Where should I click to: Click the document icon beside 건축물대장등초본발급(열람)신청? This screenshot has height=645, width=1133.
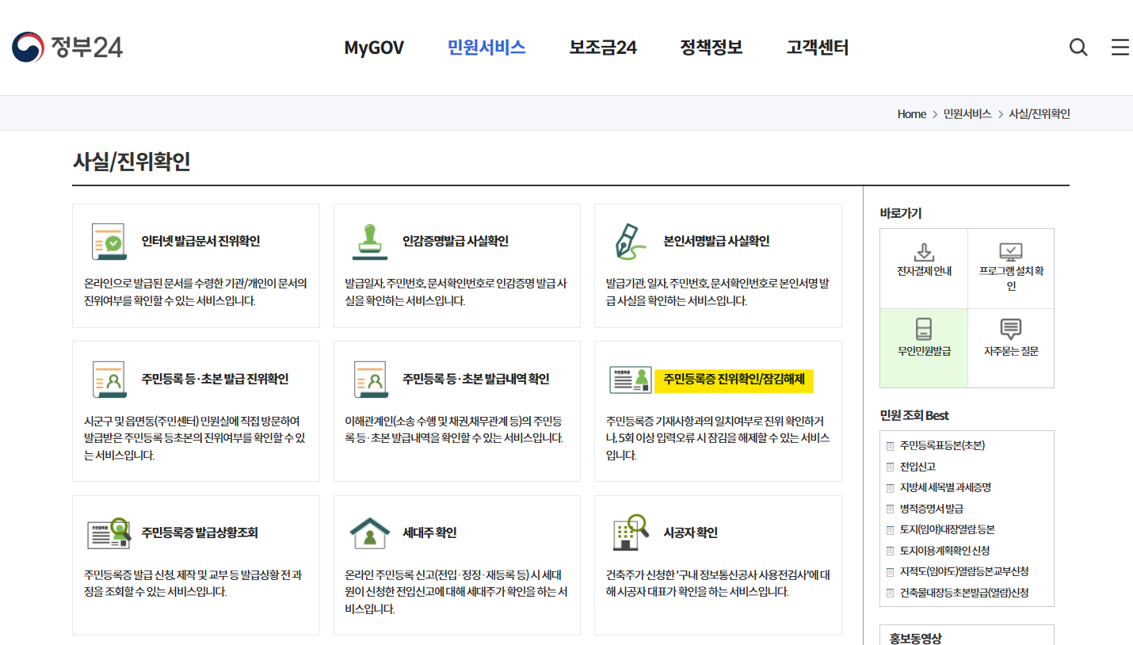click(891, 593)
